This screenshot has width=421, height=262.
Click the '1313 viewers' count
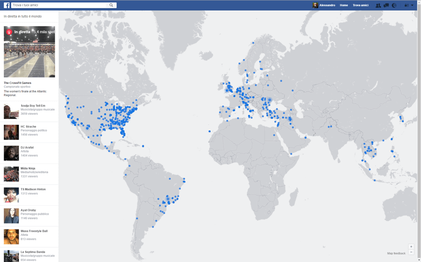coord(29,194)
